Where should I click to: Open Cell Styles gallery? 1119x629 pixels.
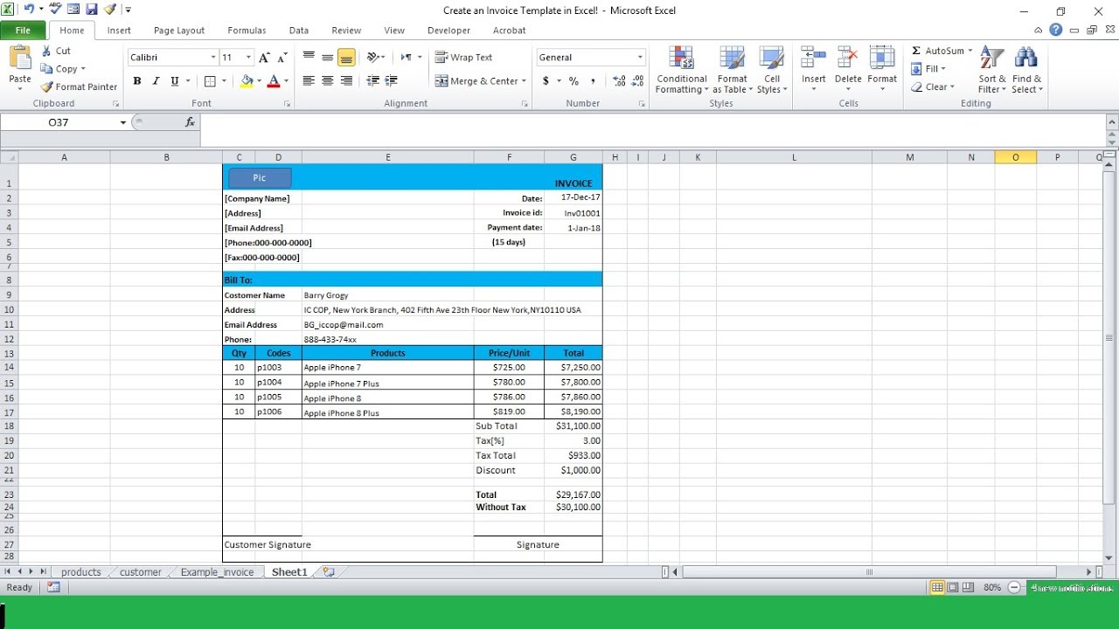(771, 70)
